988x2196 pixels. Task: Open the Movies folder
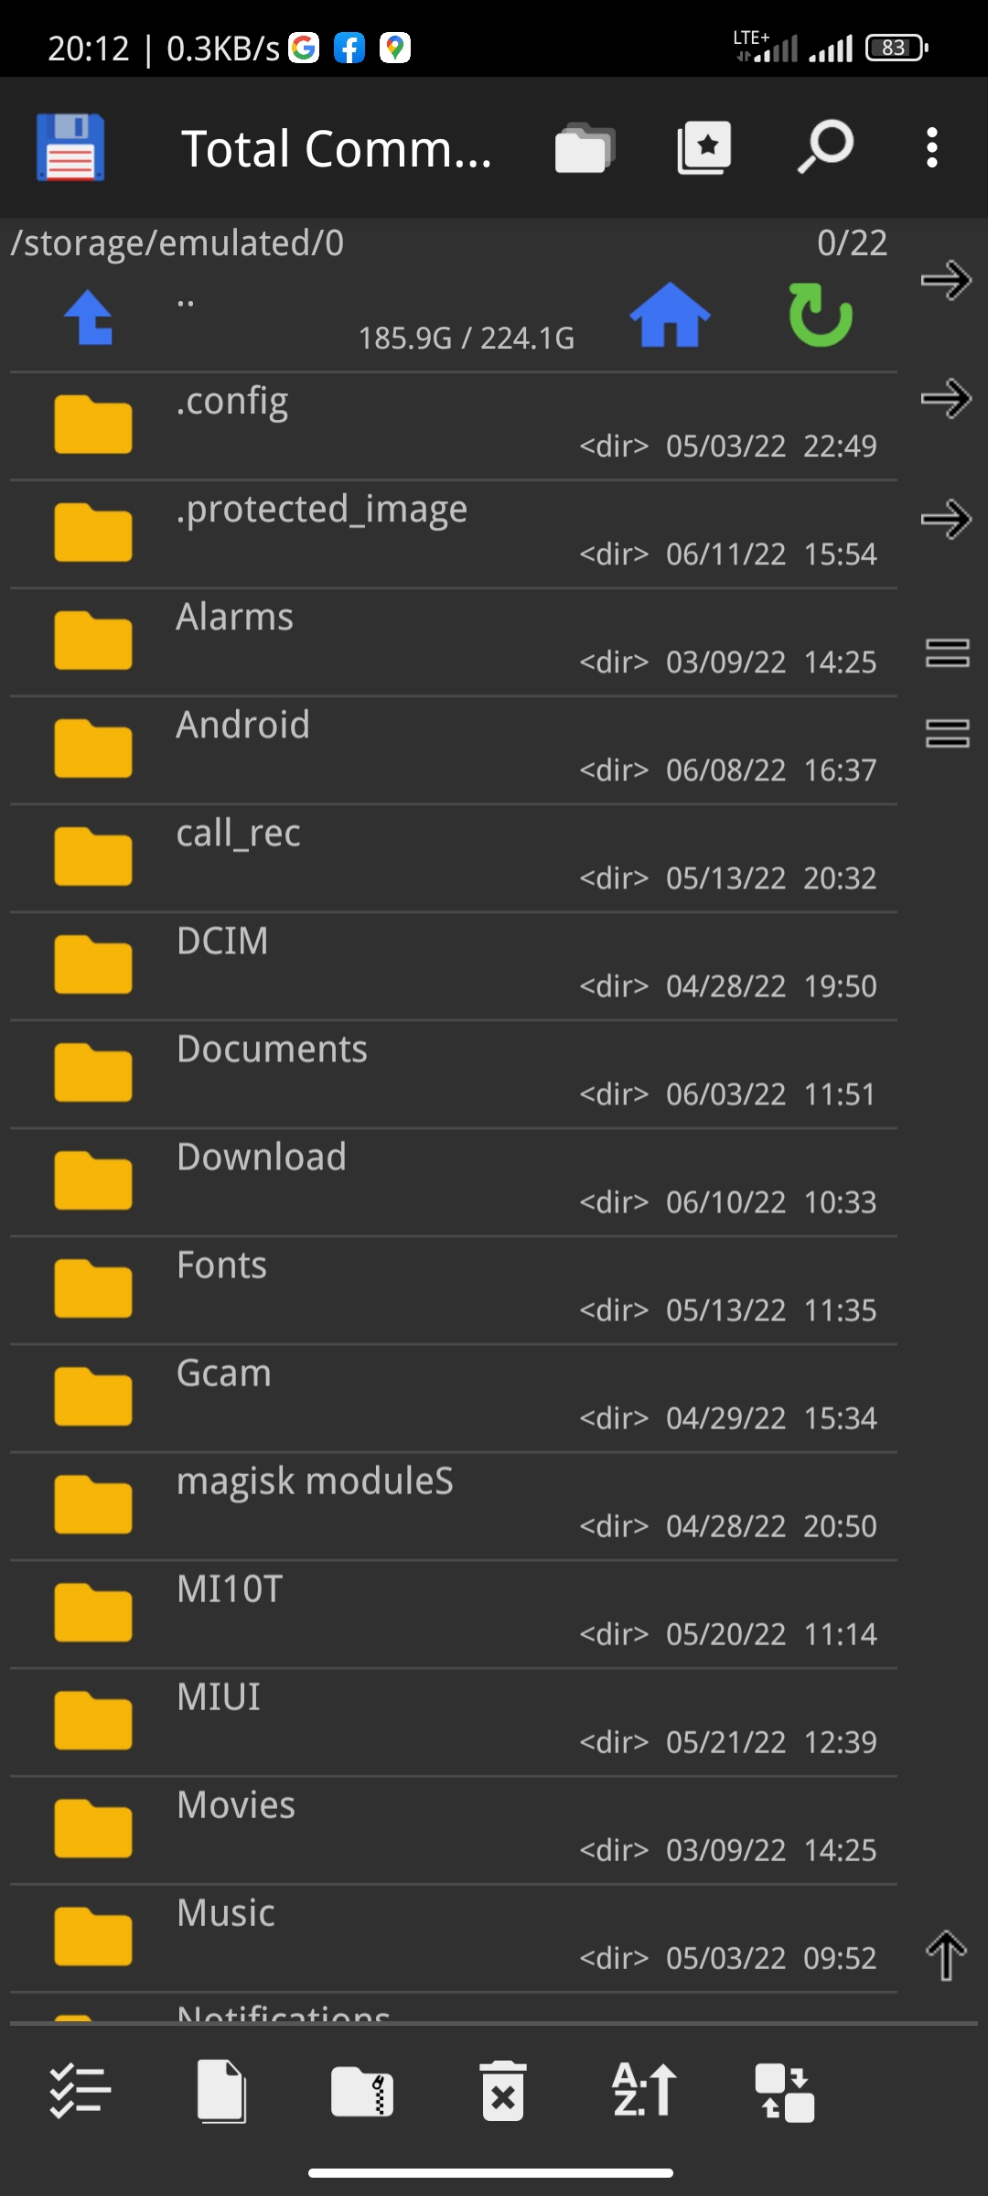pyautogui.click(x=453, y=1830)
